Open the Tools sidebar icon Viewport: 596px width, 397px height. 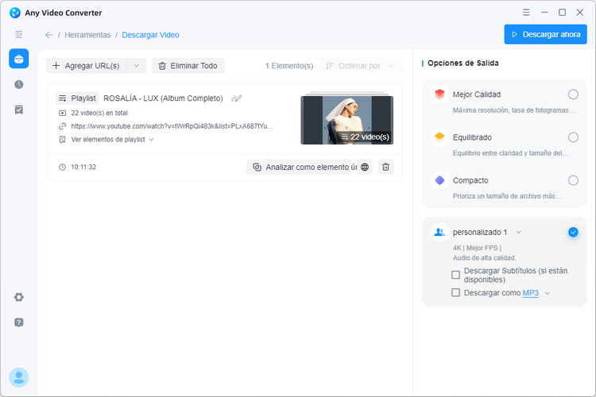(x=18, y=59)
